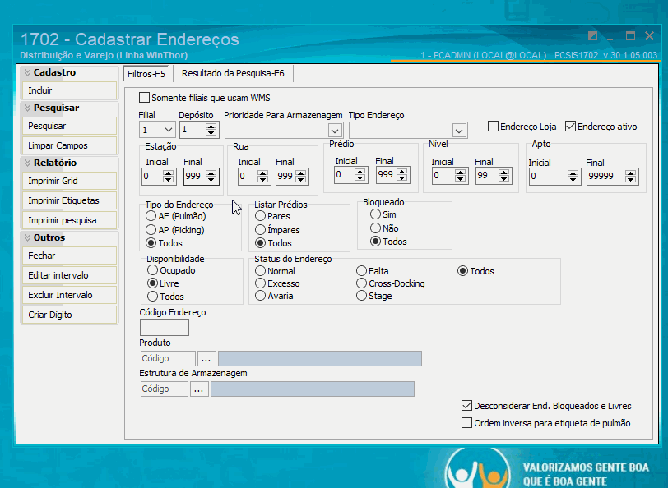Select Pares in Listar Prédios
The image size is (668, 488).
pyautogui.click(x=260, y=216)
